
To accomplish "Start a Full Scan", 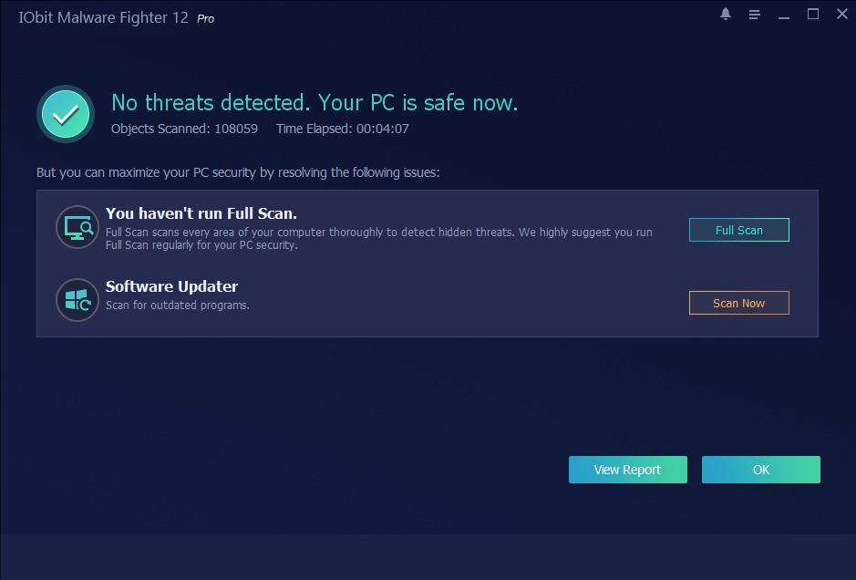I will pyautogui.click(x=739, y=230).
